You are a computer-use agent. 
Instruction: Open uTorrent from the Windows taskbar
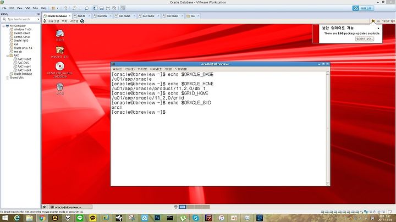click(183, 218)
